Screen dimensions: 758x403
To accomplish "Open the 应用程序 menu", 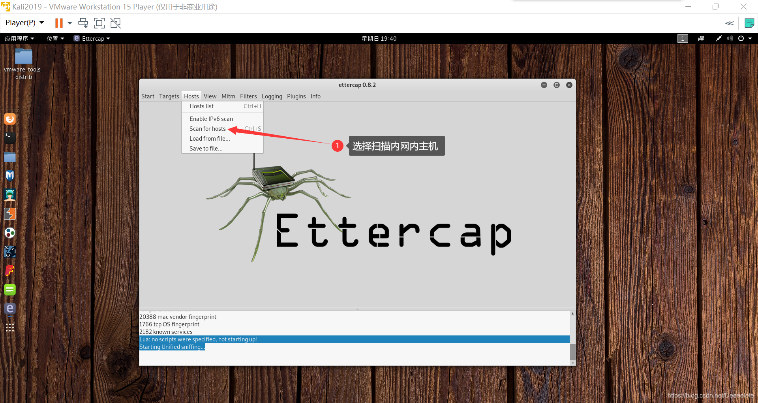I will click(19, 38).
